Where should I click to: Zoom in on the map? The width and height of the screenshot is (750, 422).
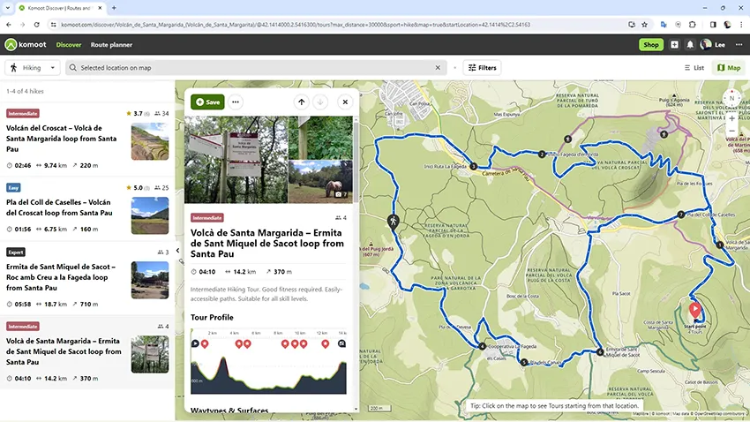(x=731, y=117)
